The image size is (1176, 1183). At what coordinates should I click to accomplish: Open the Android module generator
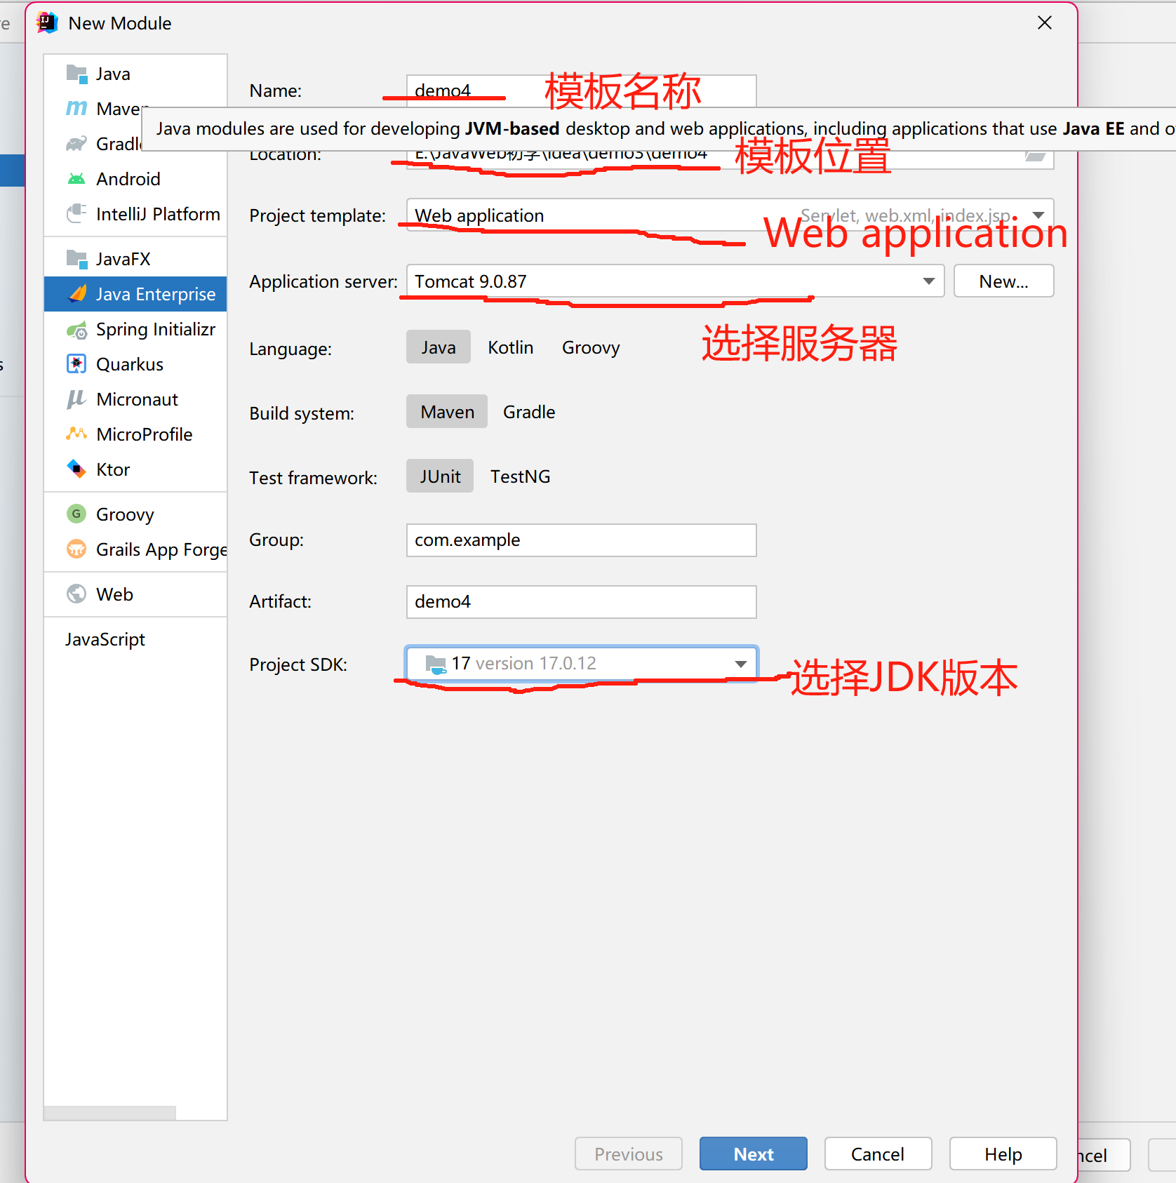click(128, 179)
